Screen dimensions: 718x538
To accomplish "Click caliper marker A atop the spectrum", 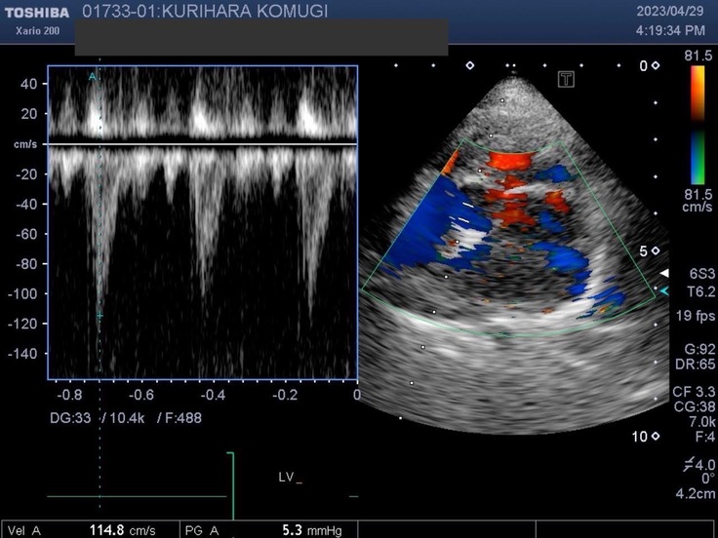I will click(x=94, y=76).
